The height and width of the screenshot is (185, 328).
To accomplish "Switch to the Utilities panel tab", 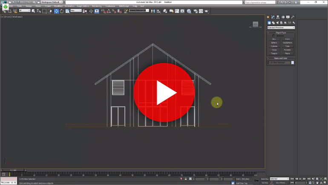I will pos(293,17).
